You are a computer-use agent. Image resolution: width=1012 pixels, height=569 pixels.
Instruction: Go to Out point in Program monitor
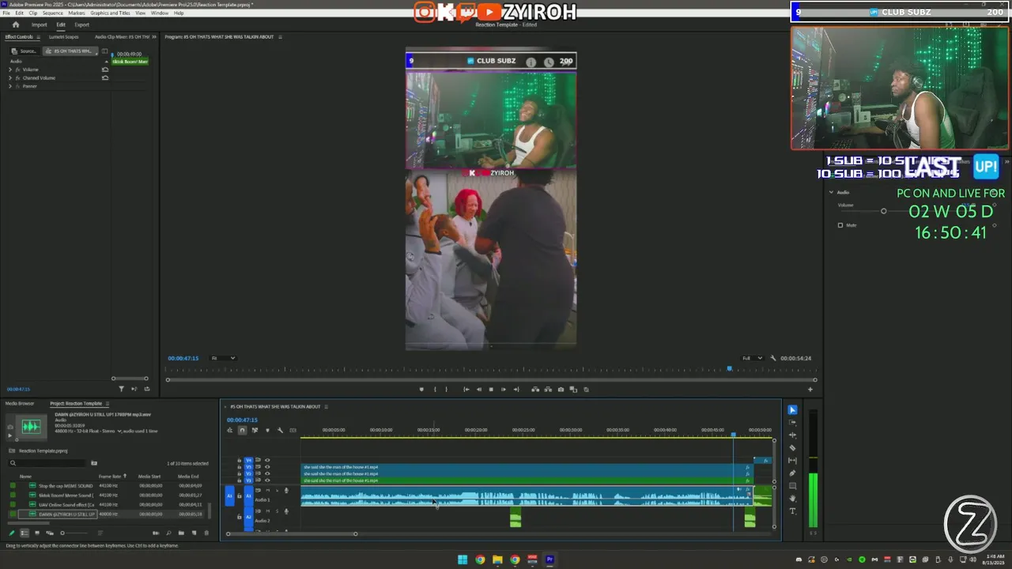[x=516, y=389]
